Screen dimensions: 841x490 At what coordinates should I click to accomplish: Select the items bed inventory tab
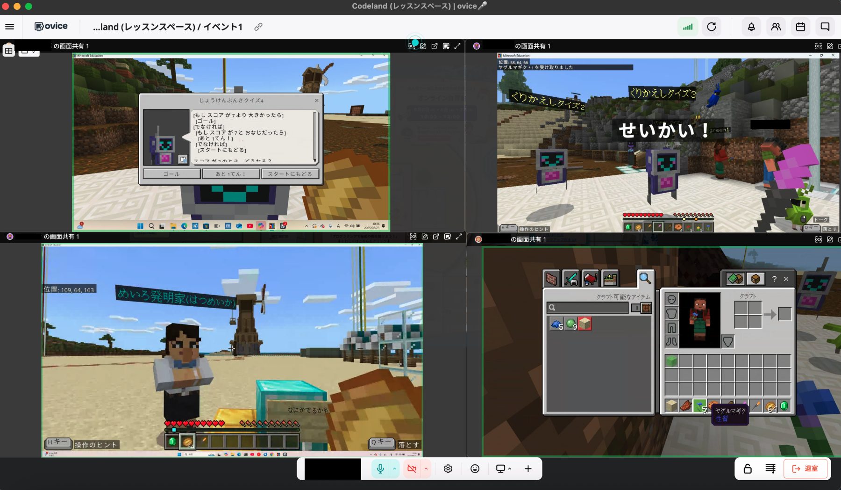tap(590, 279)
